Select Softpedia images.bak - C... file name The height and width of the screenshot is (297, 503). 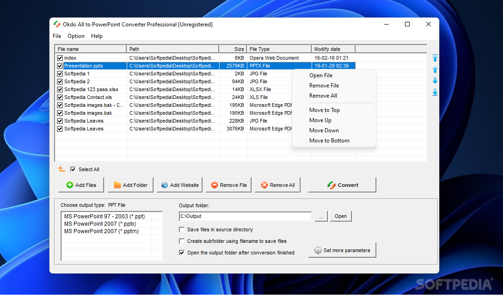pos(94,105)
